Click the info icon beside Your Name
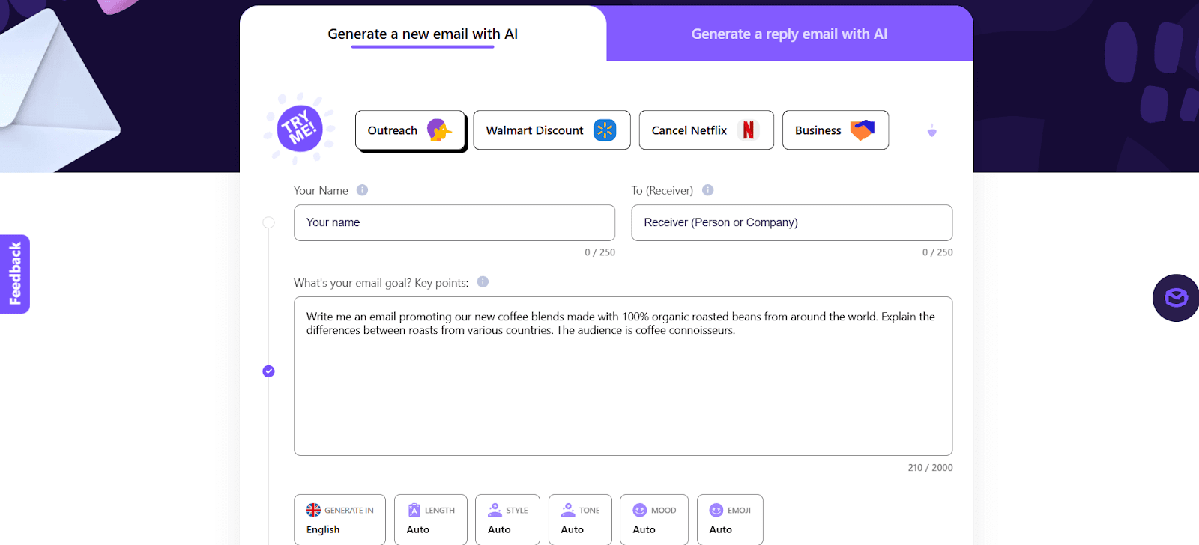The width and height of the screenshot is (1199, 545). pos(362,189)
